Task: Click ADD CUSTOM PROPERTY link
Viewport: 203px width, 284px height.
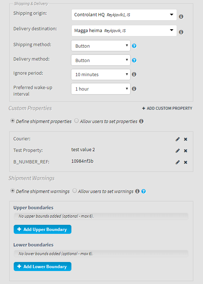Action: pyautogui.click(x=167, y=108)
